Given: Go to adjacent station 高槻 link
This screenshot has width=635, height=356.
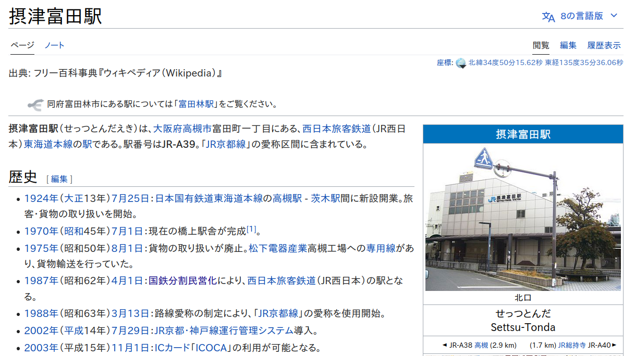Looking at the screenshot, I should 481,345.
